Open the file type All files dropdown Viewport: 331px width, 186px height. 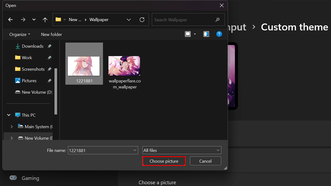point(182,150)
